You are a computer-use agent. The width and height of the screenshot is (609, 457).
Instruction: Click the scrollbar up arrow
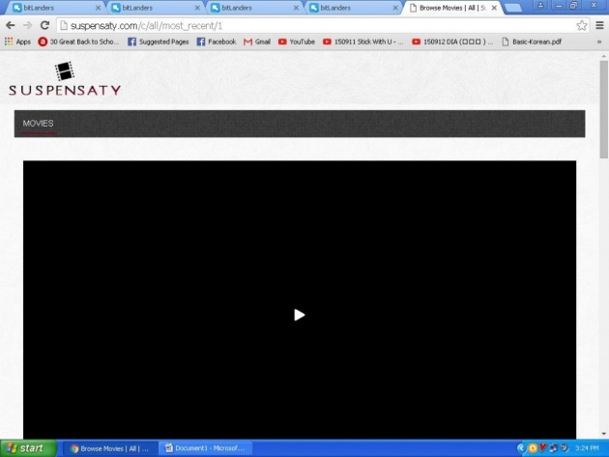603,56
